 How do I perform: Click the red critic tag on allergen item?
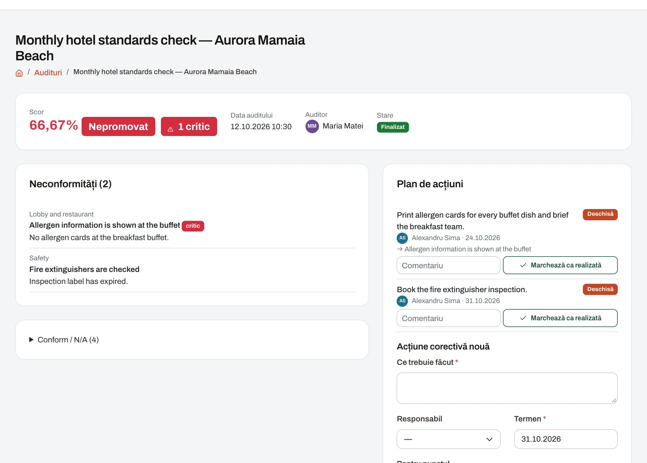[193, 226]
